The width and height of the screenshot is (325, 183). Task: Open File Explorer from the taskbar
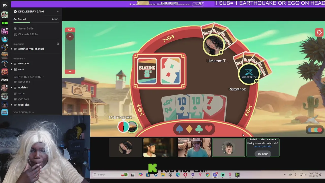point(163,175)
